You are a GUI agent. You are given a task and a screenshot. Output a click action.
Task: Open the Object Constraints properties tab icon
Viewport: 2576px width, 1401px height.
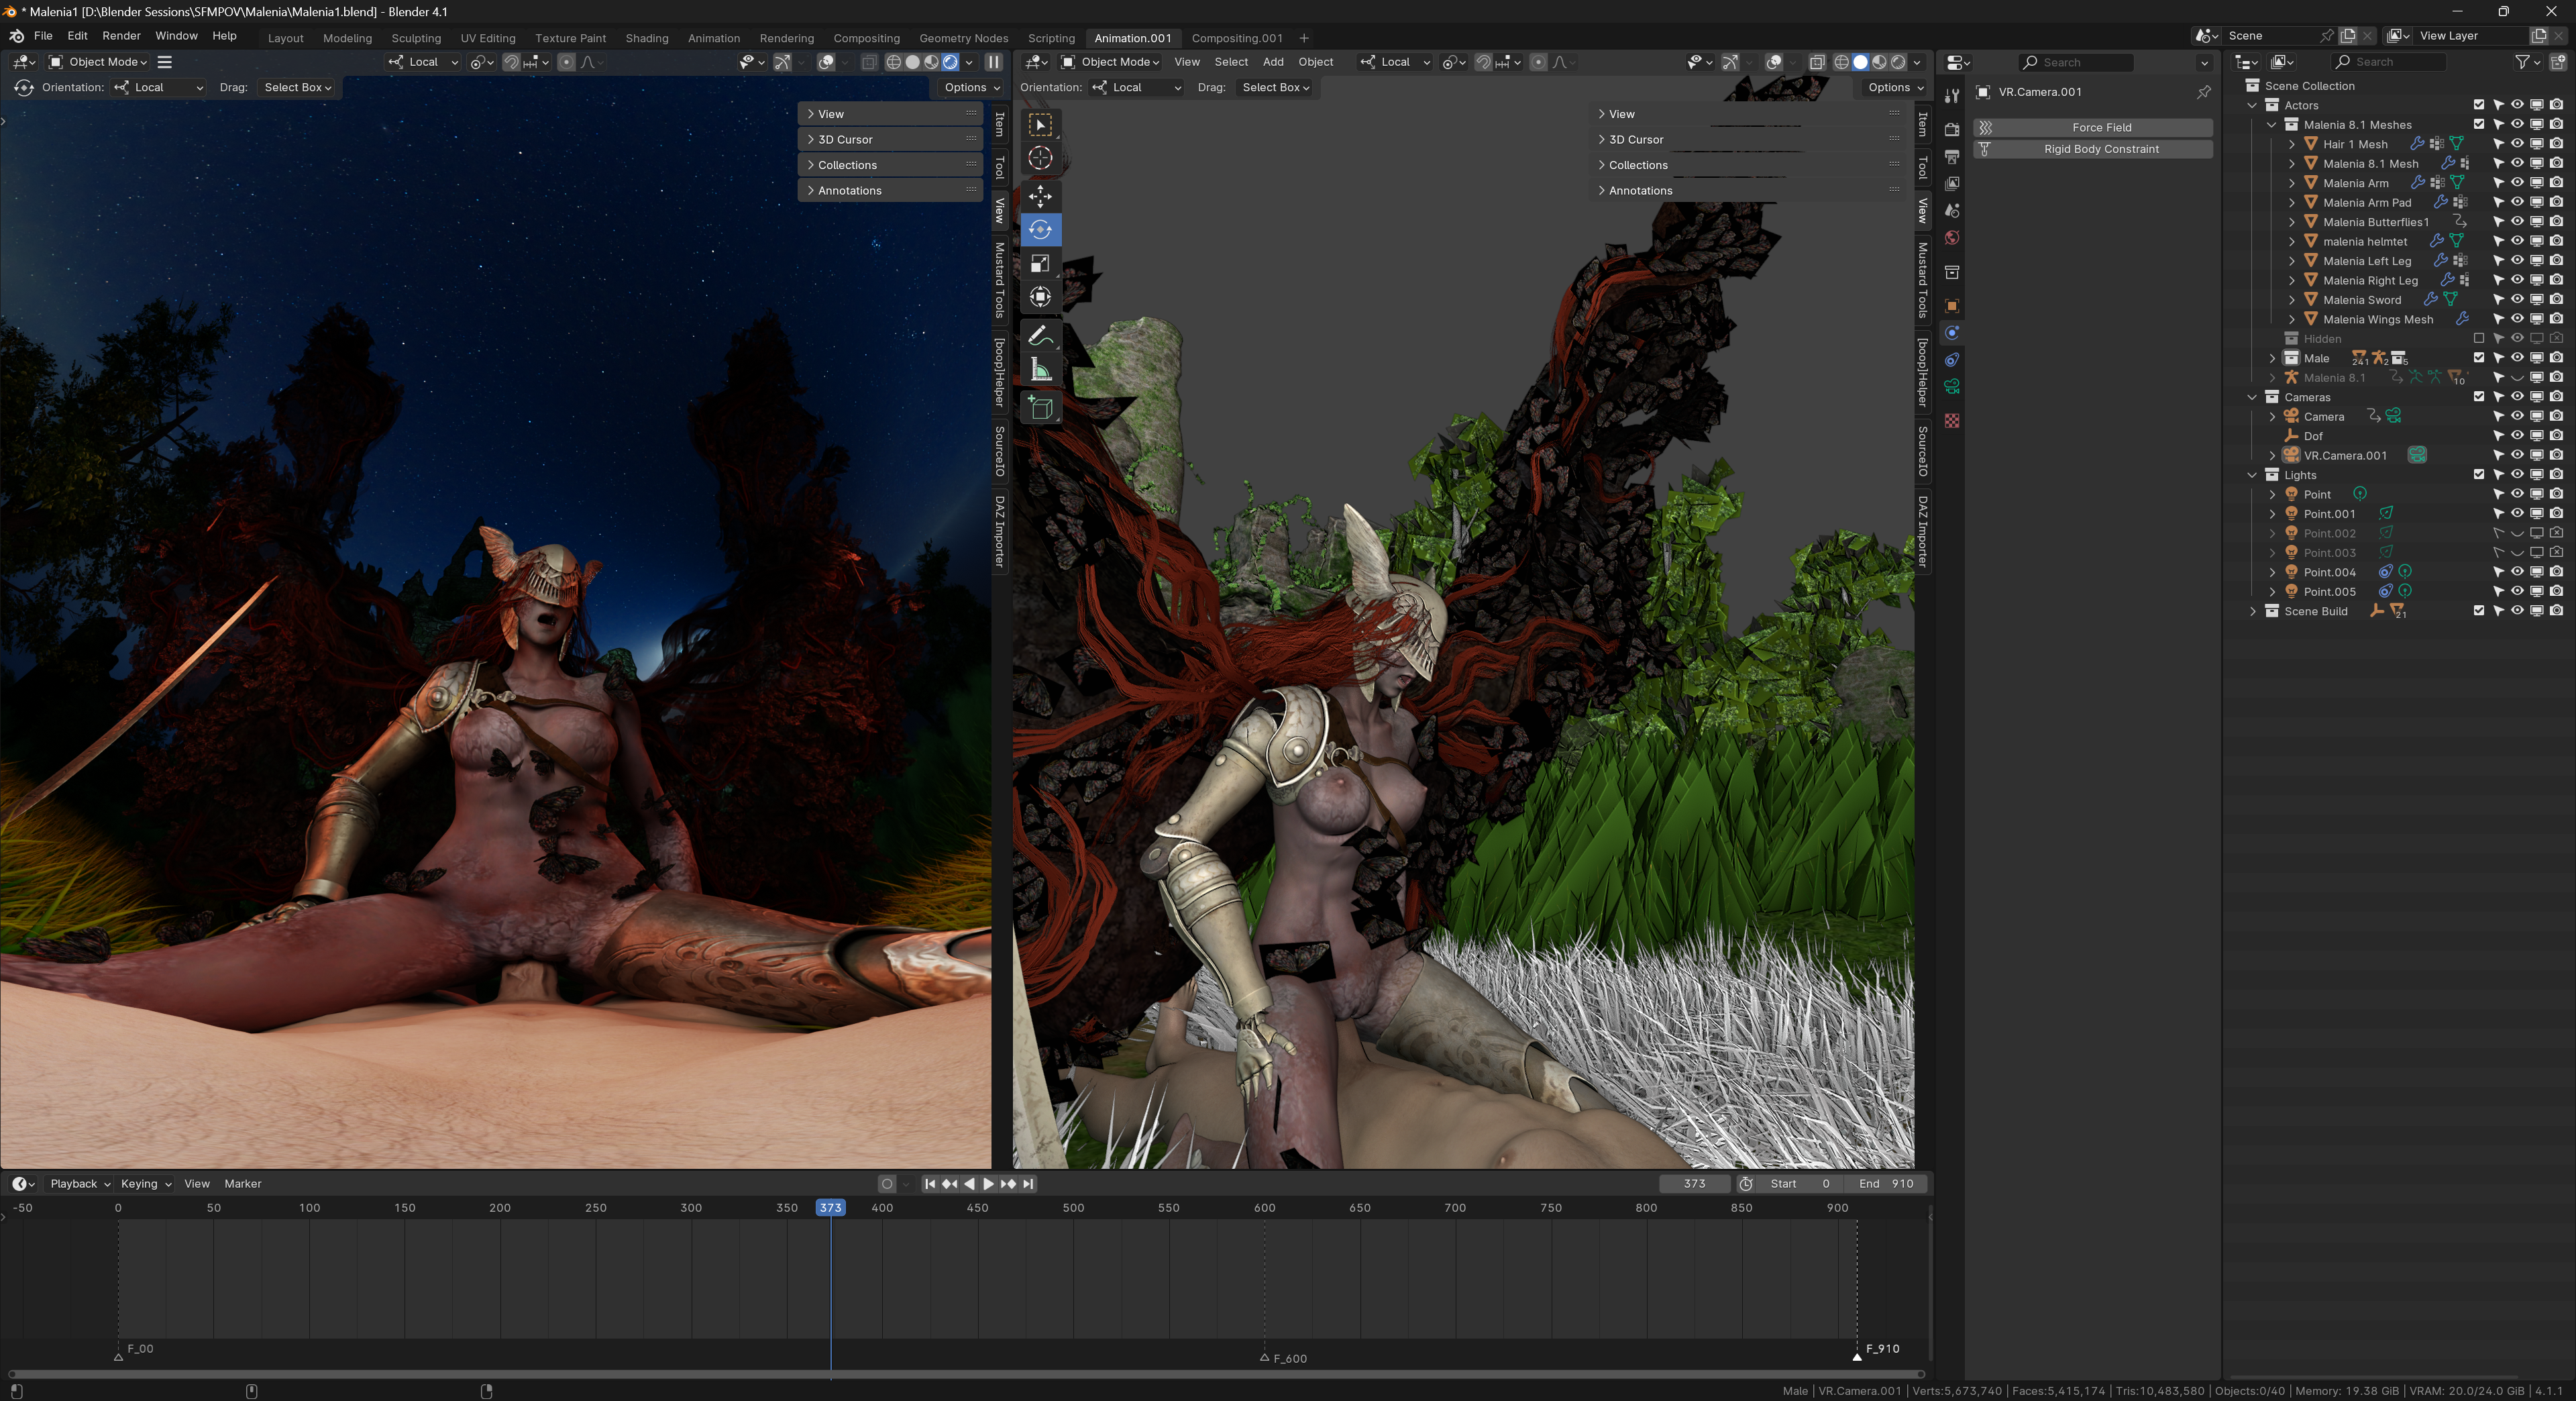tap(1952, 360)
